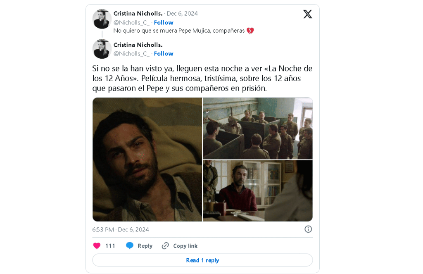Open the top @Nicholls_C_ handle
This screenshot has width=423, height=274.
131,23
